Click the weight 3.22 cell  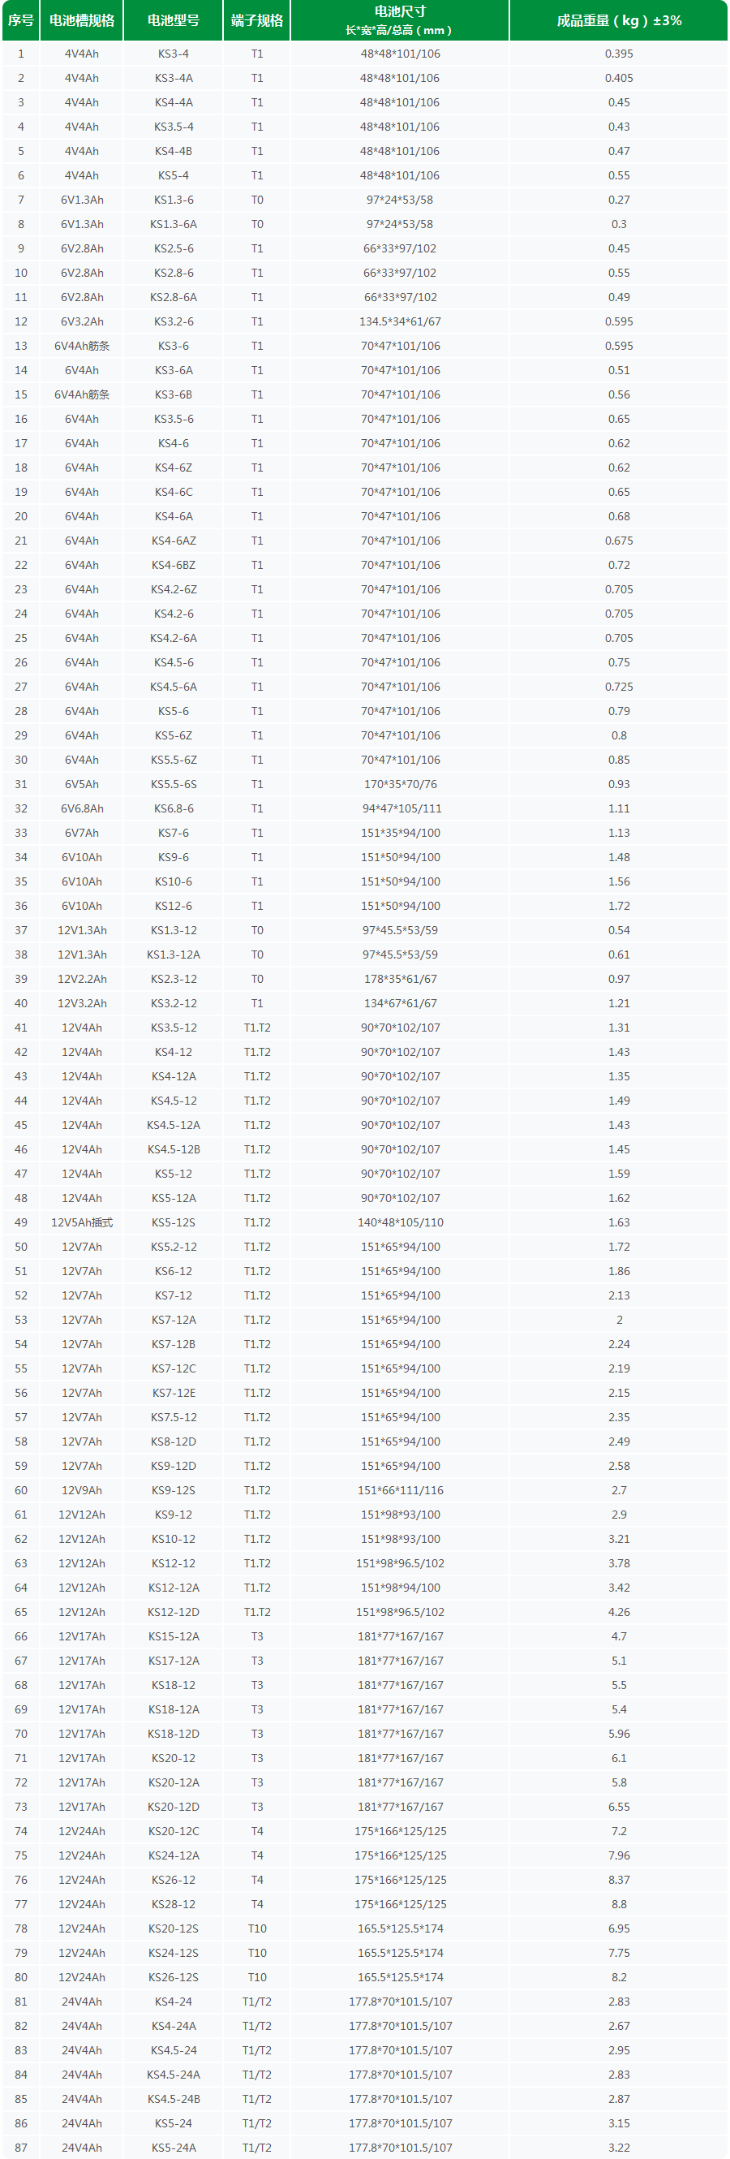pyautogui.click(x=619, y=2148)
